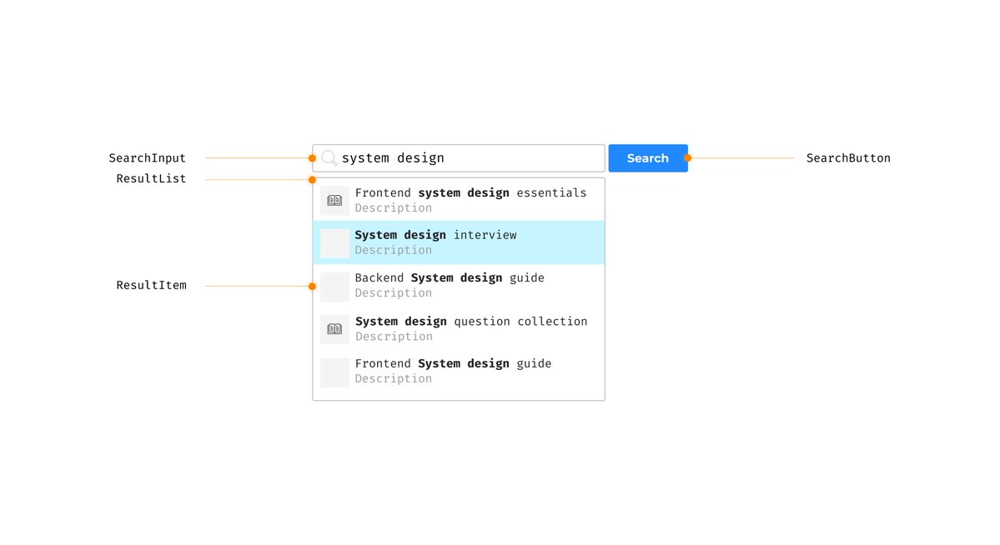Click the SearchInput annotation label

(148, 158)
